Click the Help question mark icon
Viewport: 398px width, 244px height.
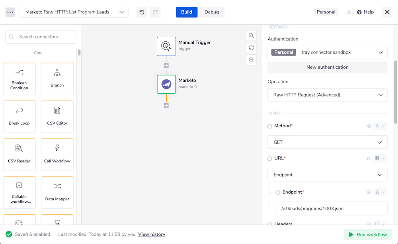coord(359,12)
